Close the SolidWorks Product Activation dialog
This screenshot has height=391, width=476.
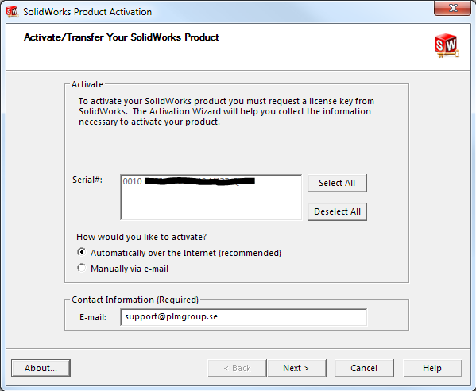[x=452, y=8]
